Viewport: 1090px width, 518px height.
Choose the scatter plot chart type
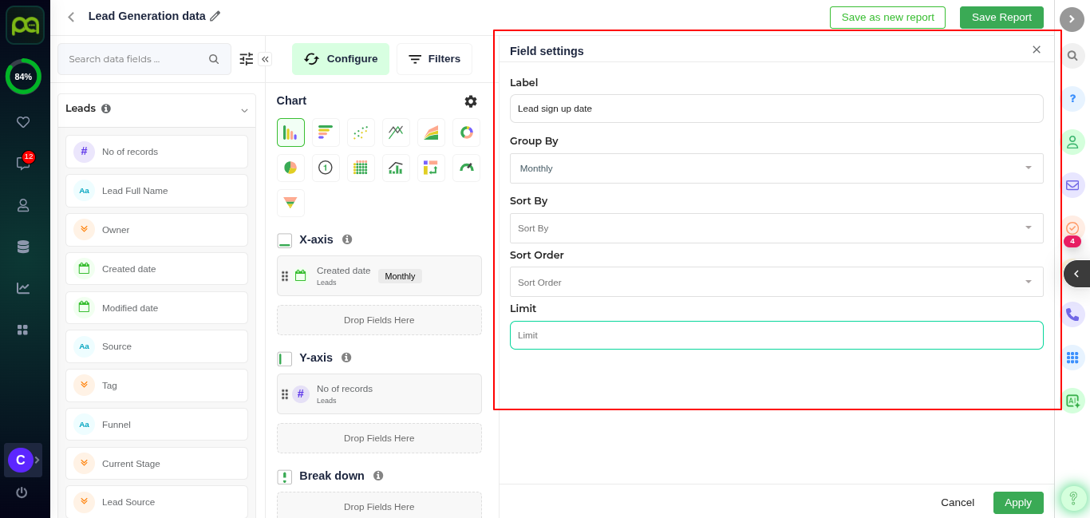(x=361, y=132)
